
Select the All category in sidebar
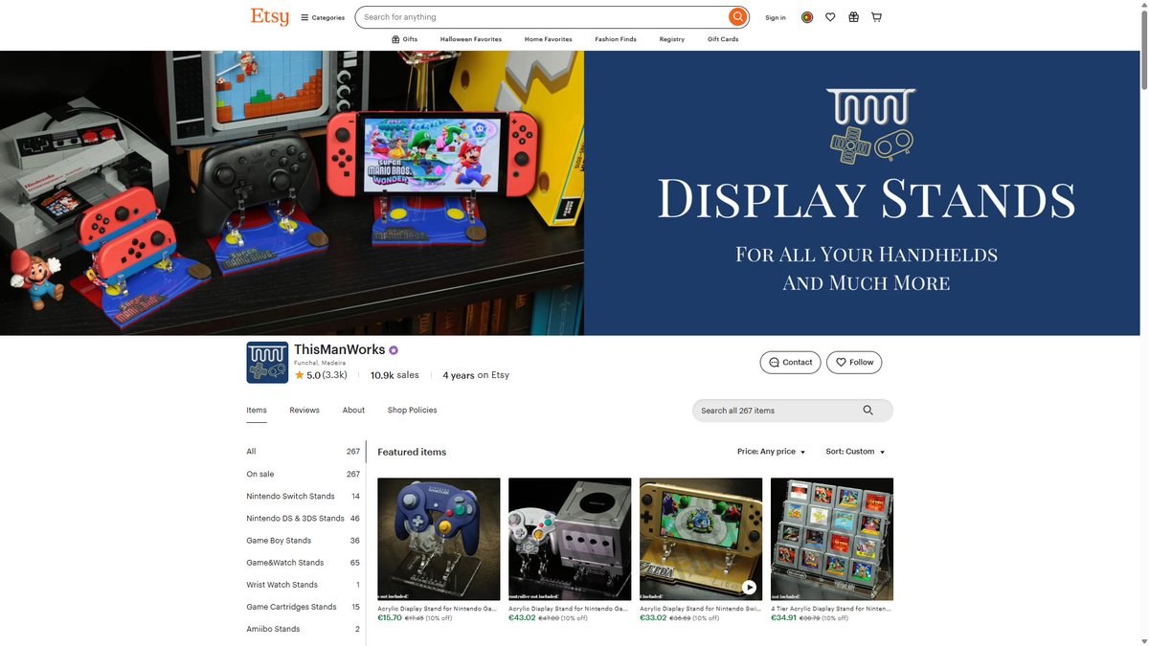[304, 452]
